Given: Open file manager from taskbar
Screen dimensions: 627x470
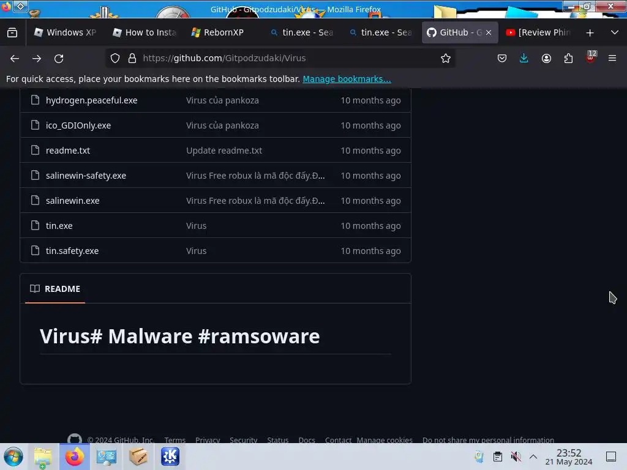Looking at the screenshot, I should coord(43,457).
